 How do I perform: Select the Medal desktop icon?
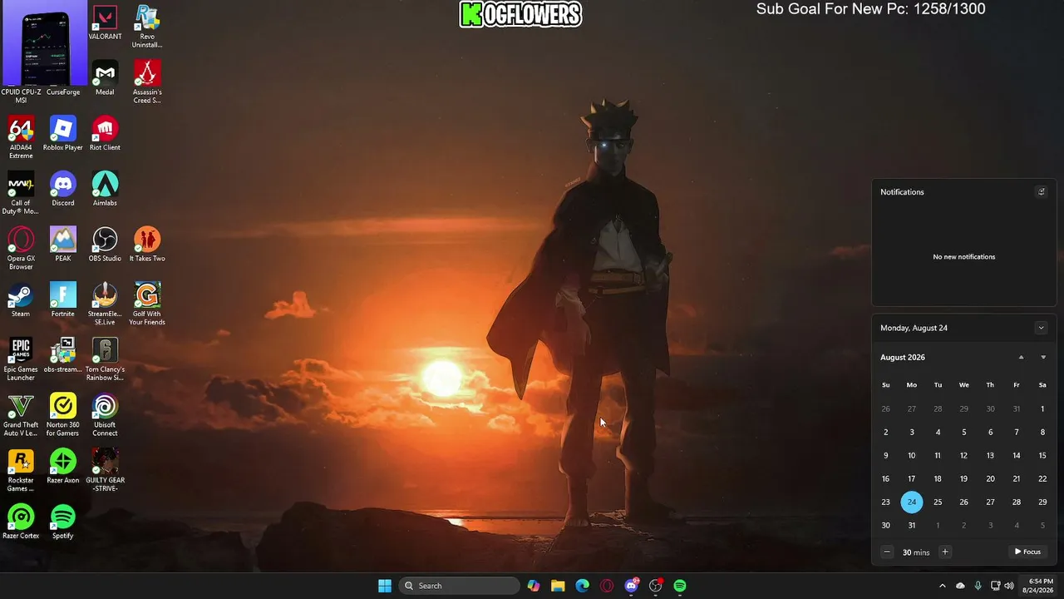click(105, 78)
